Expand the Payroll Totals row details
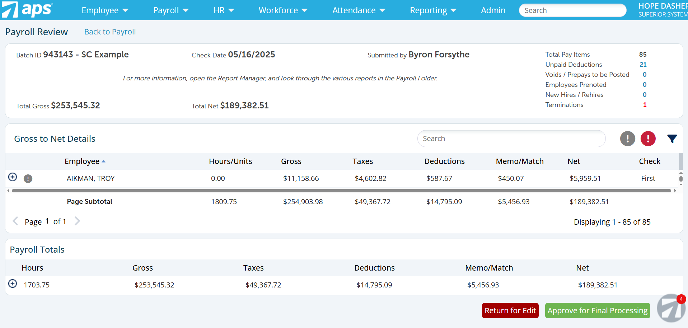 (13, 284)
